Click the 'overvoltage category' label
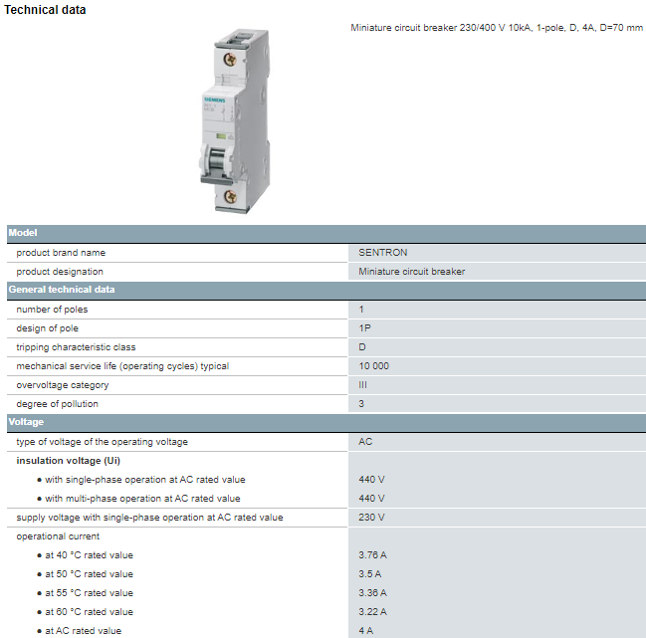 tap(63, 385)
